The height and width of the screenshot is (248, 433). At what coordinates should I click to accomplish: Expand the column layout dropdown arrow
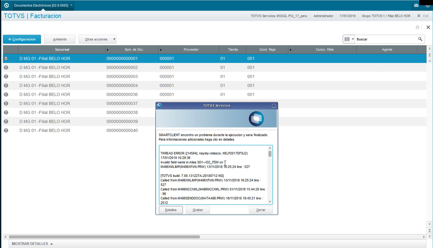click(352, 39)
